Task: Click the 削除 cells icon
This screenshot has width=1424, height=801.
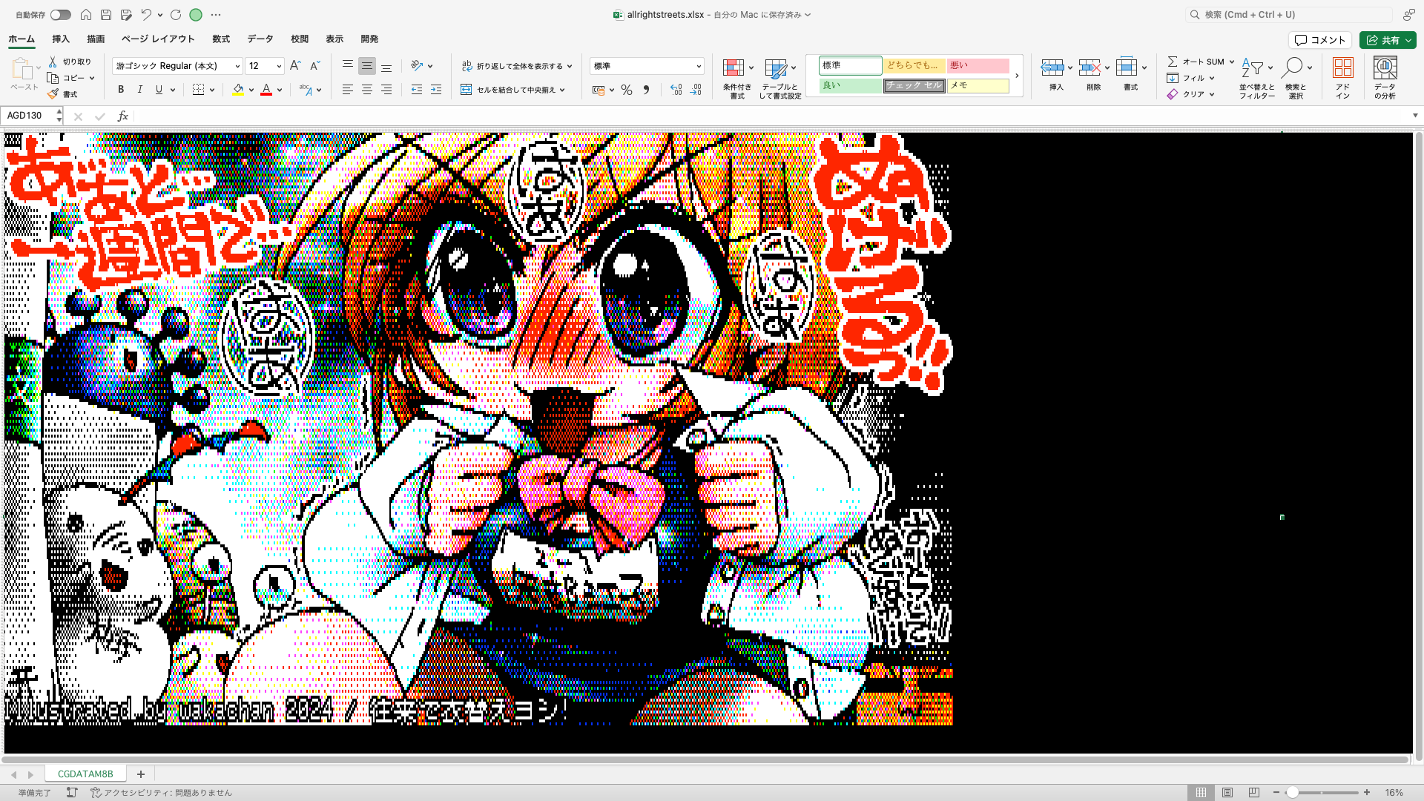Action: 1089,67
